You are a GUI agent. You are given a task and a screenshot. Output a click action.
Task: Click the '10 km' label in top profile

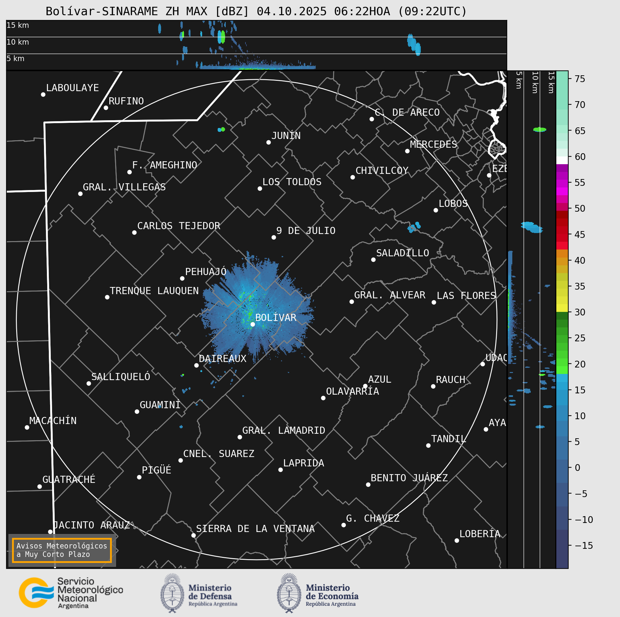pyautogui.click(x=18, y=42)
